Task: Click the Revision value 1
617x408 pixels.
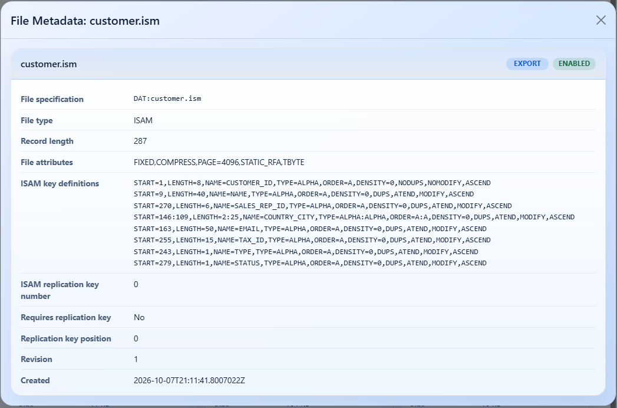Action: (136, 359)
